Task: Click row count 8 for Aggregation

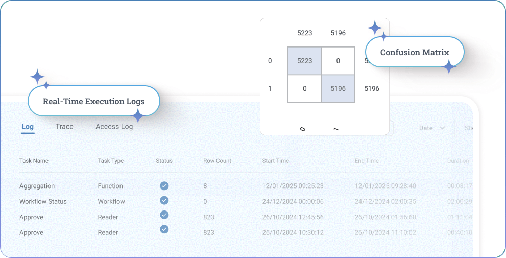Action: [205, 186]
